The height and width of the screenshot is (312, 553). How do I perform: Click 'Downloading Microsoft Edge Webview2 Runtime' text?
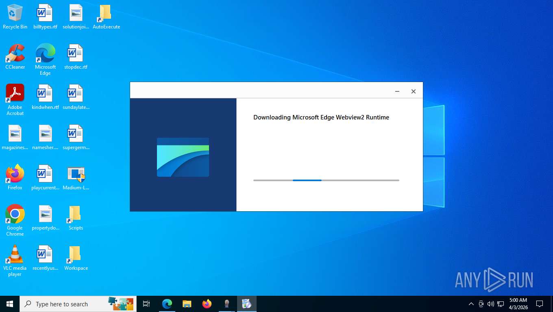click(321, 117)
